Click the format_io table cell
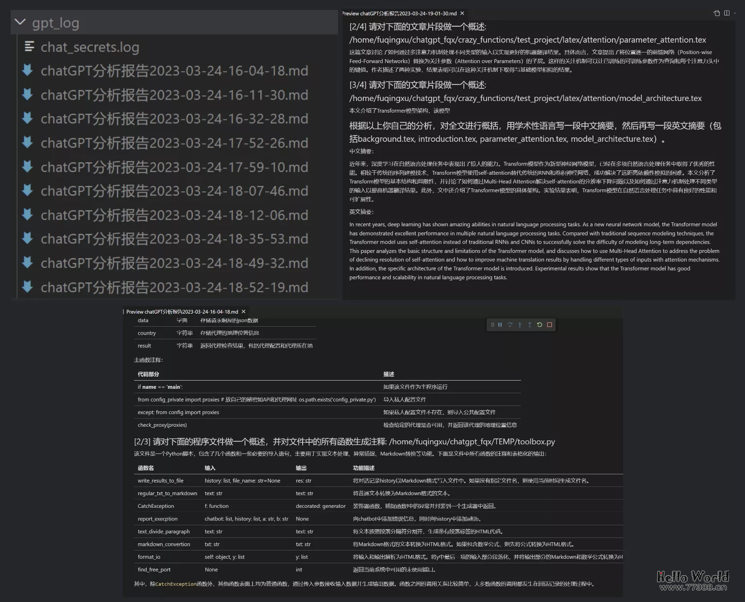Viewport: 745px width, 602px height. click(x=149, y=557)
